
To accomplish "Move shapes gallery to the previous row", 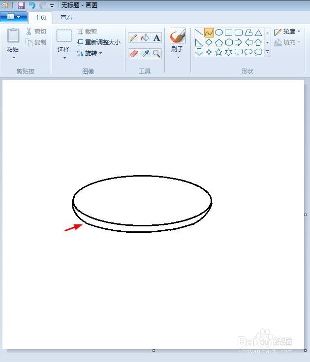I will pos(267,33).
